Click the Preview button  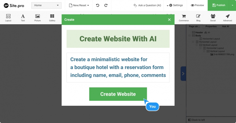[x=197, y=5]
